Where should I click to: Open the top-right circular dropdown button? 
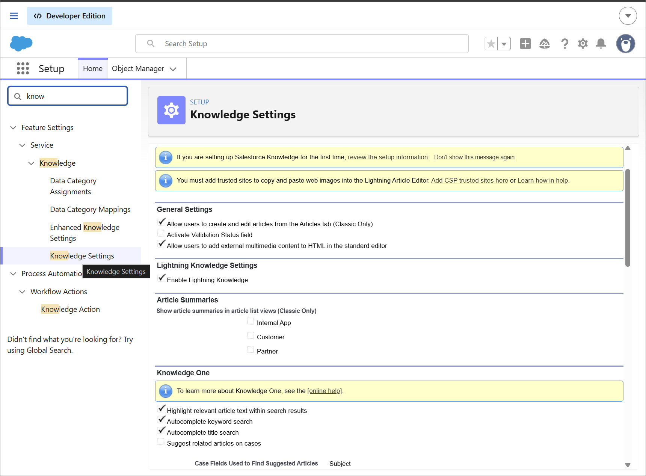click(x=628, y=16)
